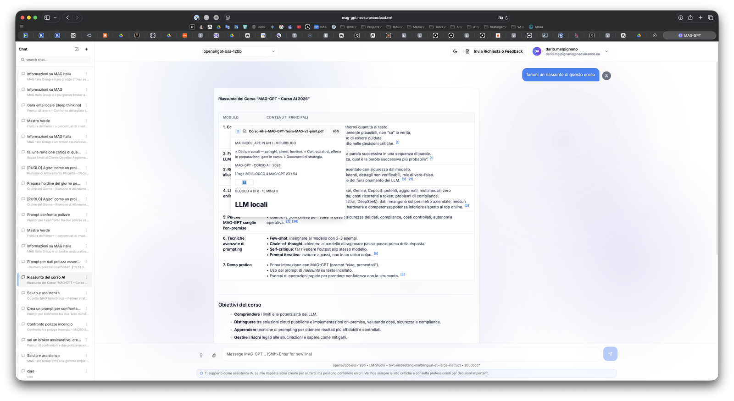The height and width of the screenshot is (401, 734).
Task: Open the downloads icon in browser toolbar
Action: point(680,17)
